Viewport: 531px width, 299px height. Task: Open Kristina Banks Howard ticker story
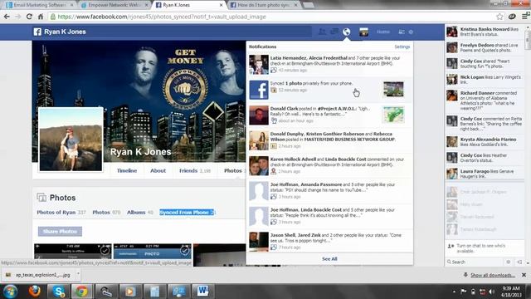pyautogui.click(x=485, y=32)
